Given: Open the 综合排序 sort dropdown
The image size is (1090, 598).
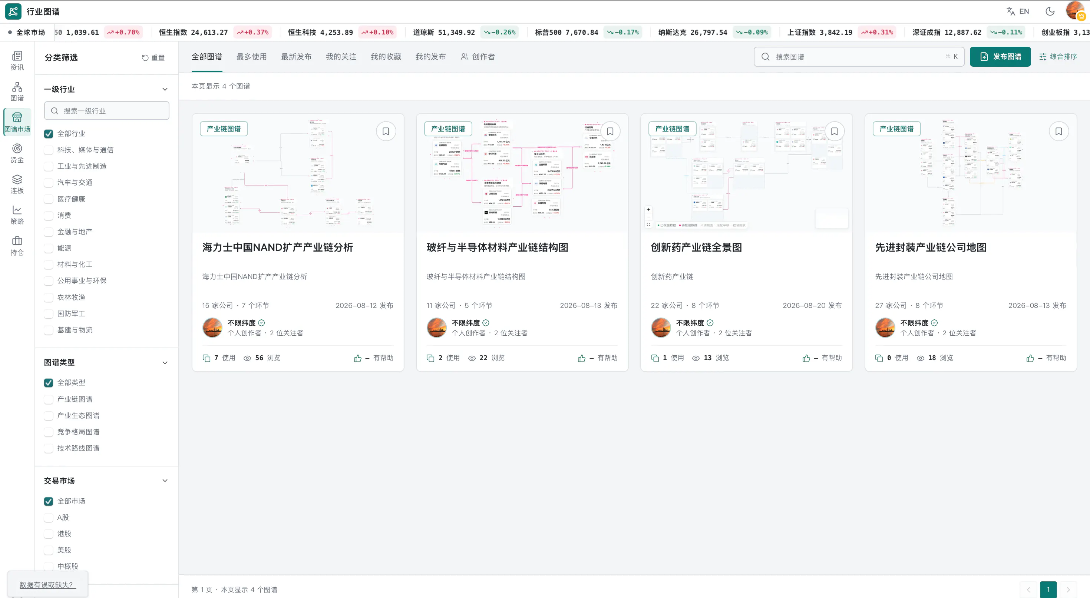Looking at the screenshot, I should tap(1058, 57).
